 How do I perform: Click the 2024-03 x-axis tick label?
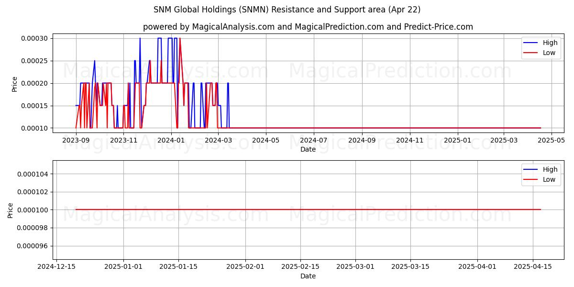point(218,140)
